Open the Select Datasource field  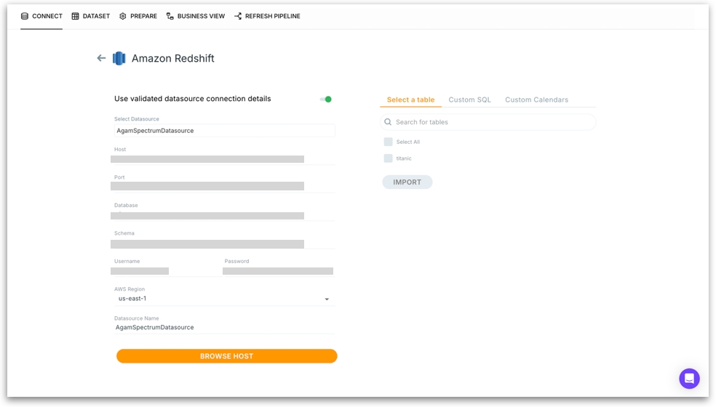tap(223, 131)
